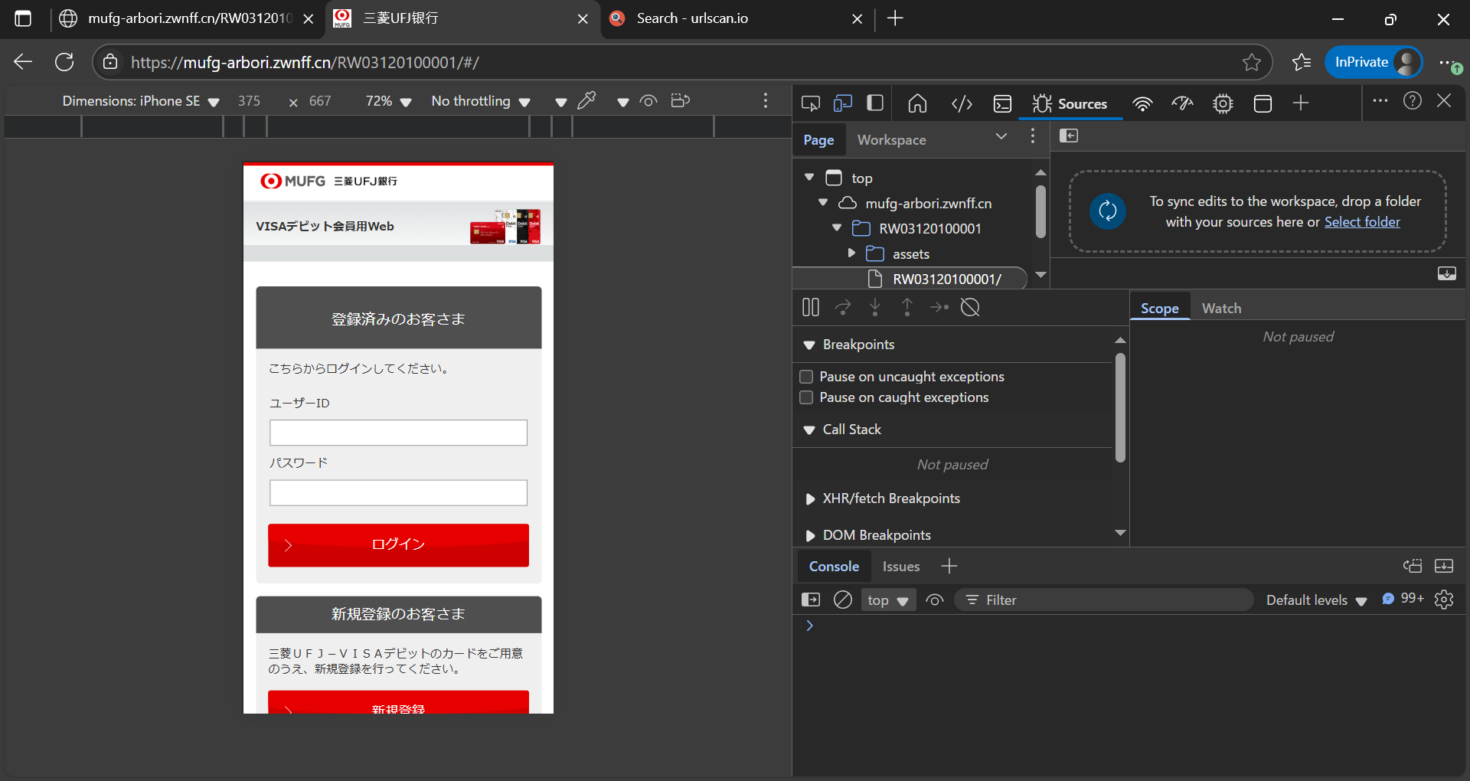Select RW03120100001/ file in tree
This screenshot has height=781, width=1470.
(x=946, y=279)
